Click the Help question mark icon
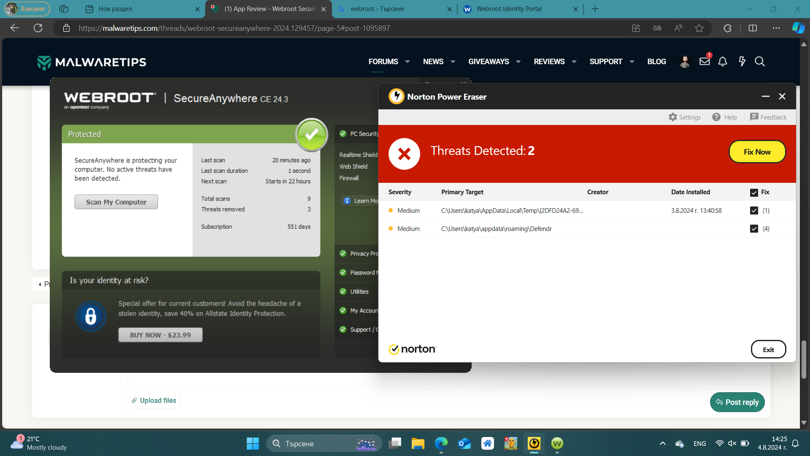The height and width of the screenshot is (456, 810). [x=716, y=117]
